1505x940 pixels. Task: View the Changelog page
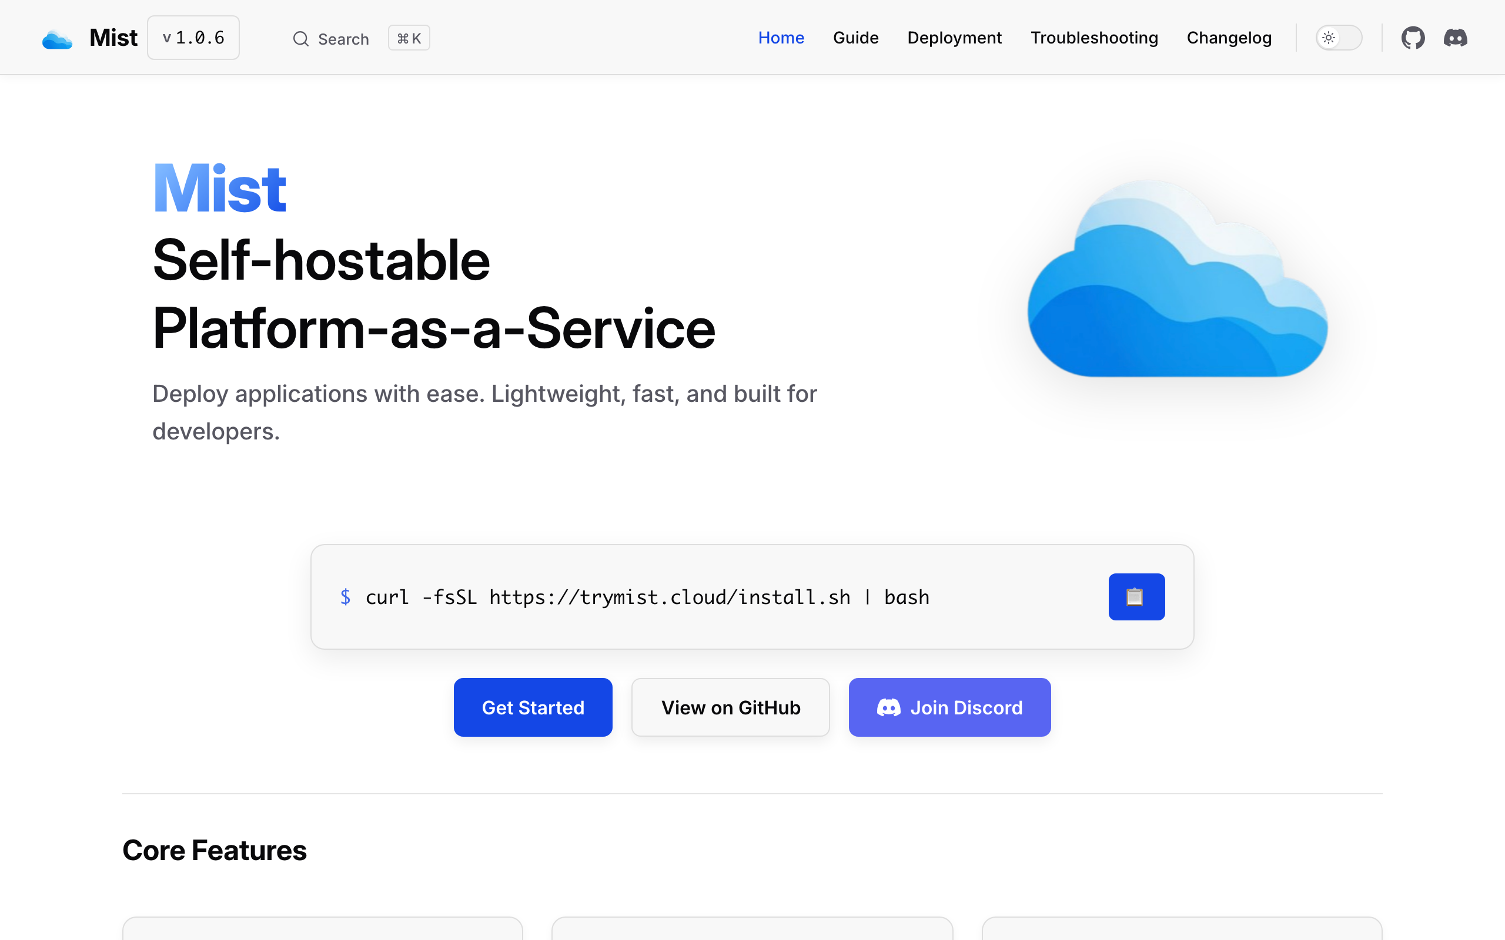click(x=1228, y=38)
